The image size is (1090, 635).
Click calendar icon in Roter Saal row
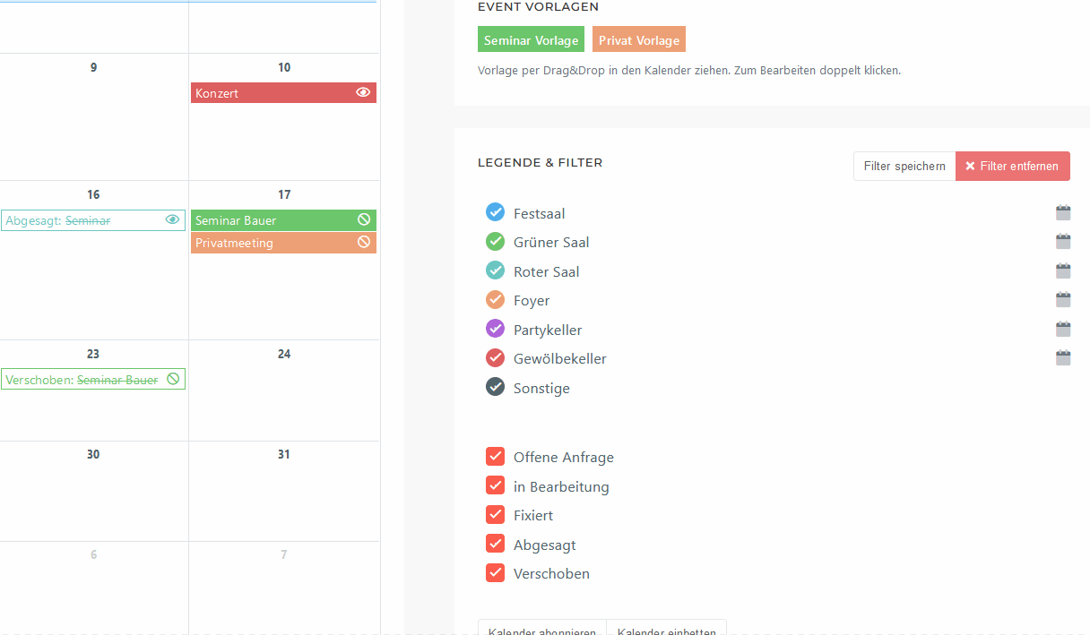tap(1063, 270)
